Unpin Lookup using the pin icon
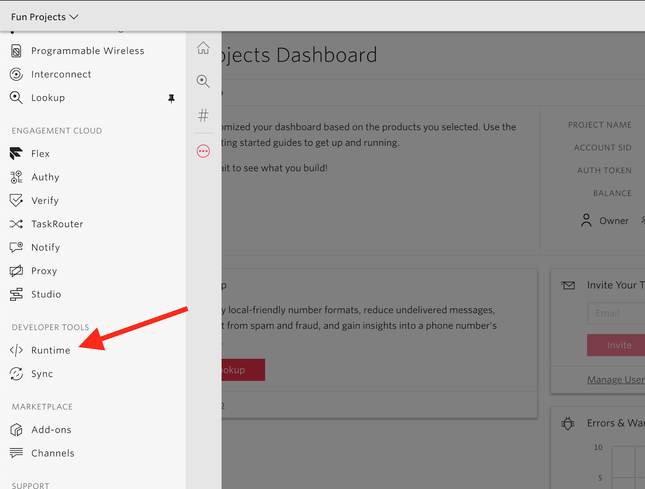The width and height of the screenshot is (645, 489). click(171, 98)
